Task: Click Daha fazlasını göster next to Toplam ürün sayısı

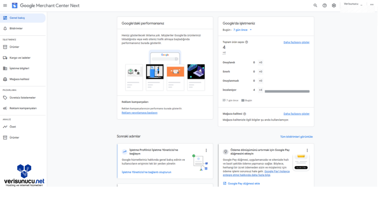Action: [x=296, y=42]
